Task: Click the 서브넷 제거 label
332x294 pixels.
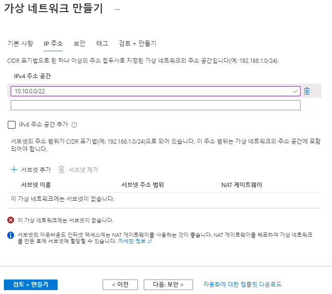Action: tap(83, 170)
